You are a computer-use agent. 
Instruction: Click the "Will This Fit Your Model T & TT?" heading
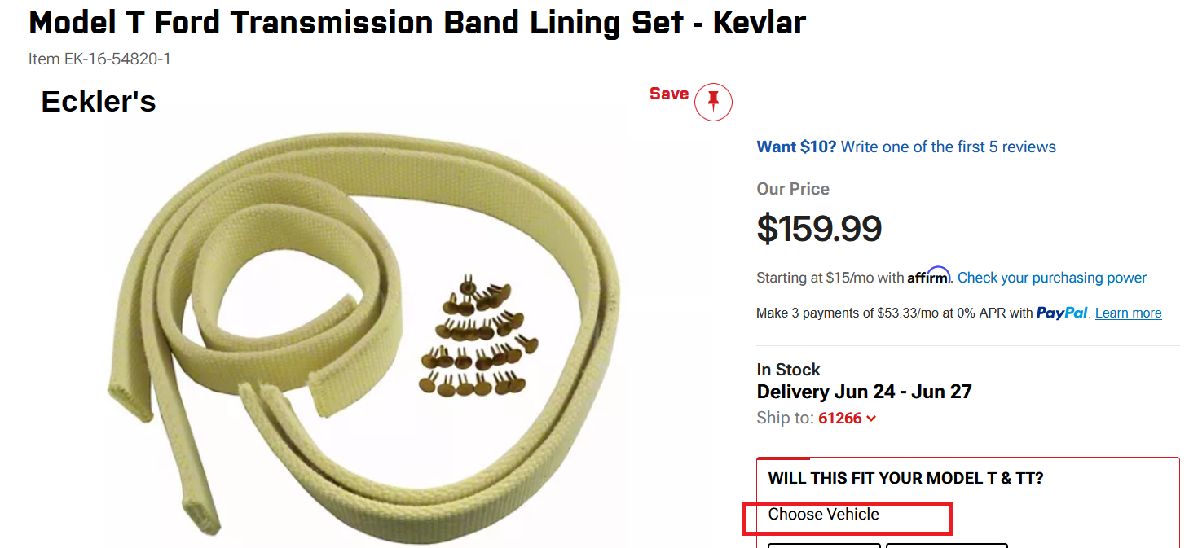pos(905,479)
